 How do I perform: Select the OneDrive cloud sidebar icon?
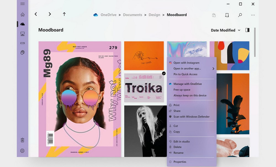click(x=23, y=24)
